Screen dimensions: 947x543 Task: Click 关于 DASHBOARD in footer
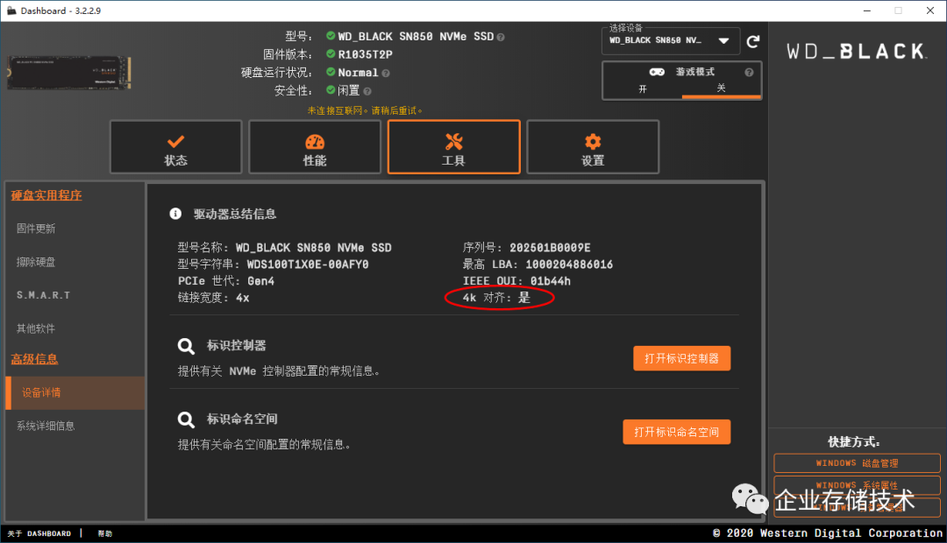click(39, 533)
